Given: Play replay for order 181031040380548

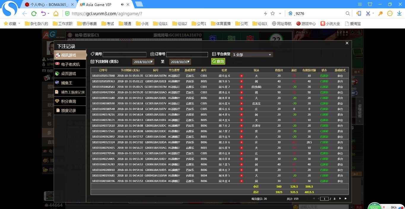Looking at the screenshot, I should pos(241,109).
